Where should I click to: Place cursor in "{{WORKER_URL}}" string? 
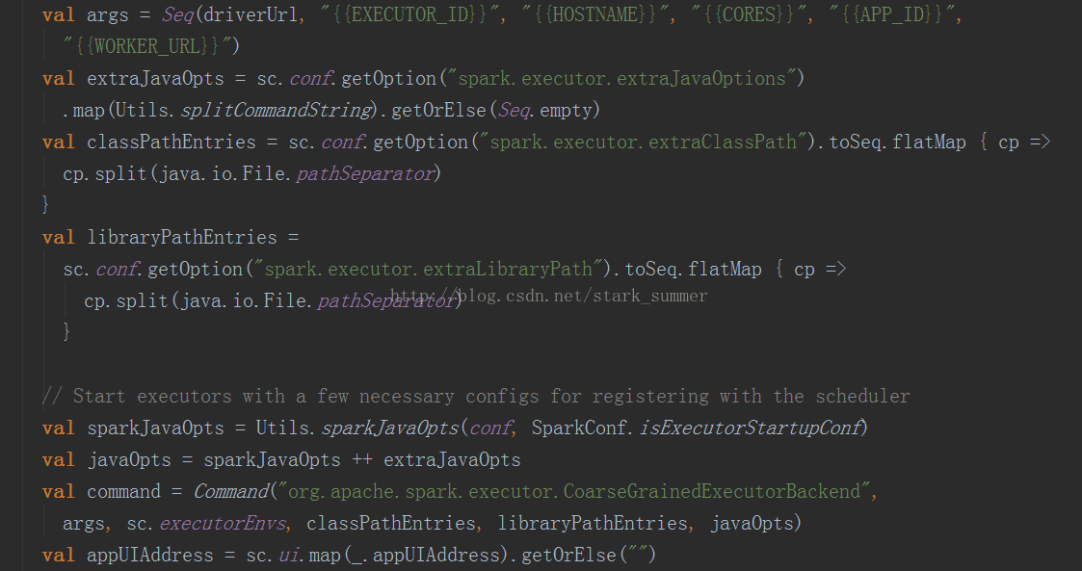click(147, 46)
